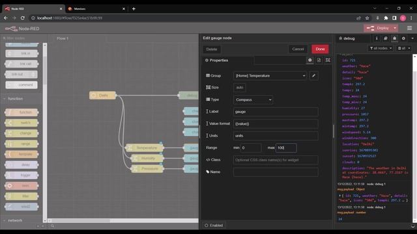Select the Flow 1 workspace tab
The width and height of the screenshot is (417, 234).
(63, 38)
